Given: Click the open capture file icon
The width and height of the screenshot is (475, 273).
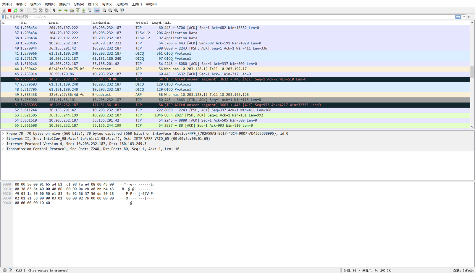Looking at the screenshot, I should click(29, 10).
